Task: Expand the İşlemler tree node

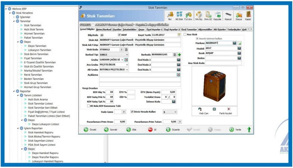Action: pos(14,17)
